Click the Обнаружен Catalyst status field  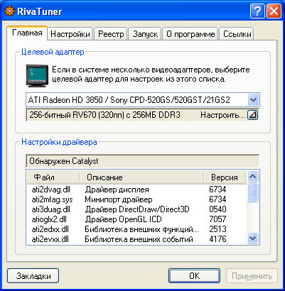[x=142, y=161]
